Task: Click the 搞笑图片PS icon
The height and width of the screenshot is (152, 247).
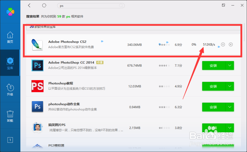Action: (x=38, y=127)
